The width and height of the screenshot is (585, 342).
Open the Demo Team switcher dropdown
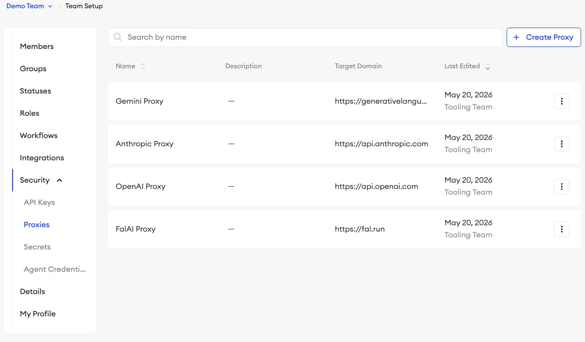30,6
